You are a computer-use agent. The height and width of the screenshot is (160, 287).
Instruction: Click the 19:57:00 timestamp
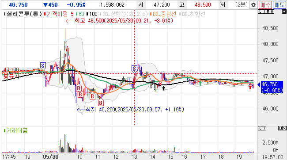[273, 157]
